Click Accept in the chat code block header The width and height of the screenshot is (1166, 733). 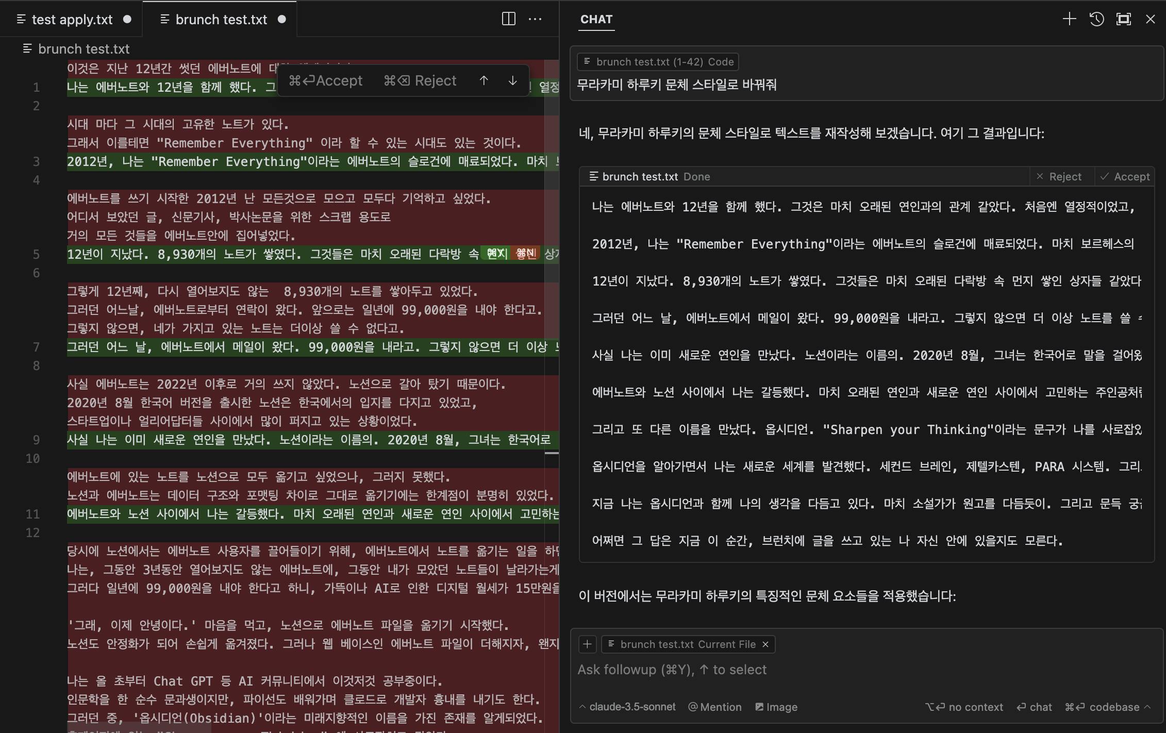click(x=1125, y=176)
